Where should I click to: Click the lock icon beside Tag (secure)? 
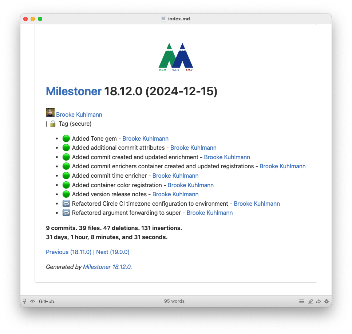click(53, 124)
